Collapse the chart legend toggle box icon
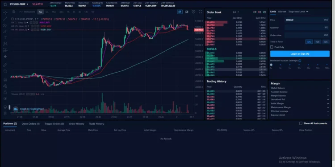This screenshot has height=167, width=335. pos(12,19)
